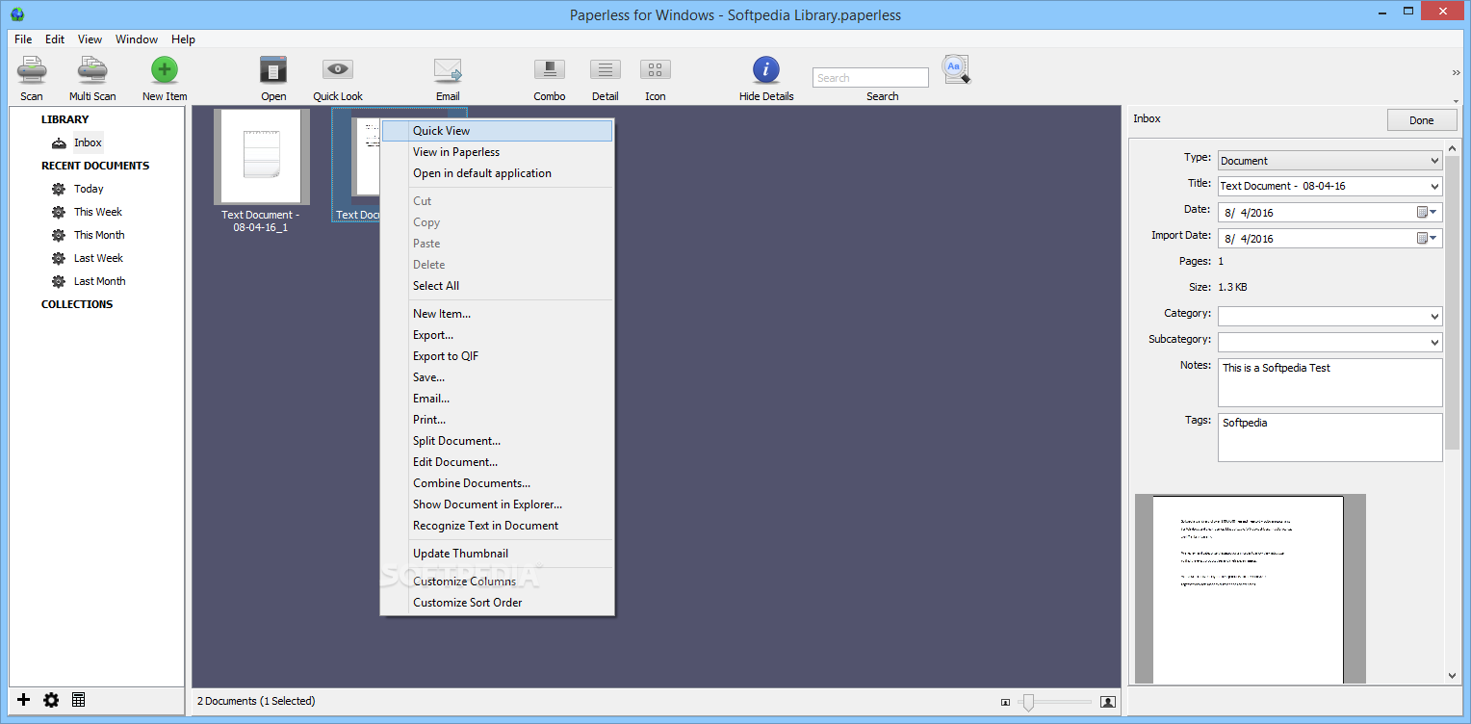
Task: Expand the toolbar overflow chevron
Action: [x=1457, y=73]
